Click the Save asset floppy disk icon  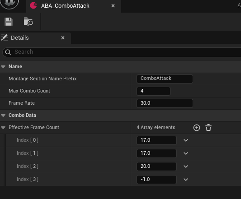(9, 22)
